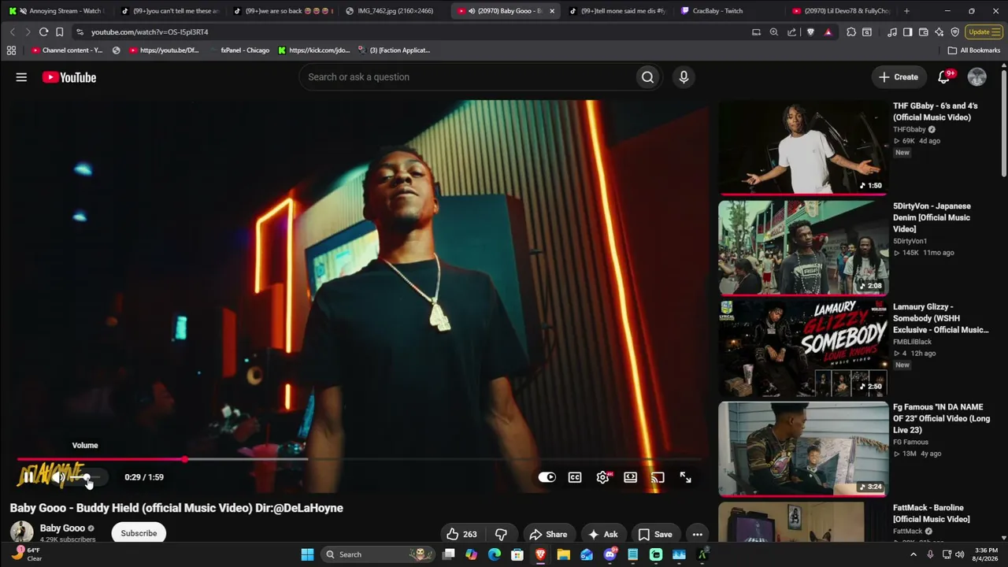Open the music note playlist icon in toolbar

click(892, 32)
